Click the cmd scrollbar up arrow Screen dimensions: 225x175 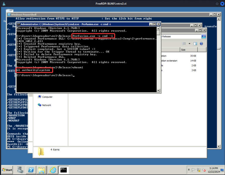click(x=158, y=28)
